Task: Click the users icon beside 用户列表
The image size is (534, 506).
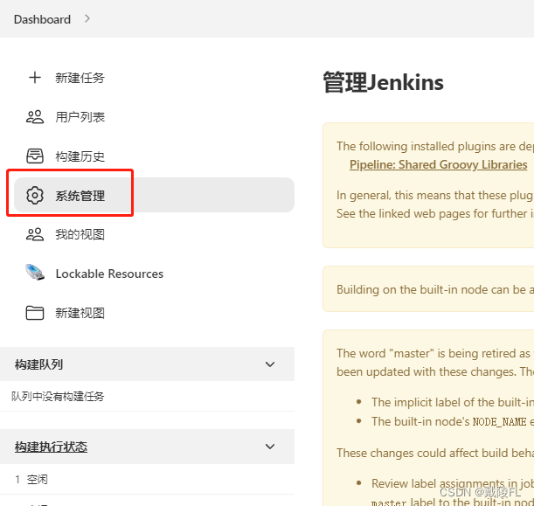Action: coord(35,117)
